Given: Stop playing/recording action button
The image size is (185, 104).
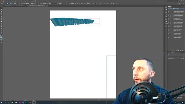Looking at the screenshot, I should pos(173,50).
